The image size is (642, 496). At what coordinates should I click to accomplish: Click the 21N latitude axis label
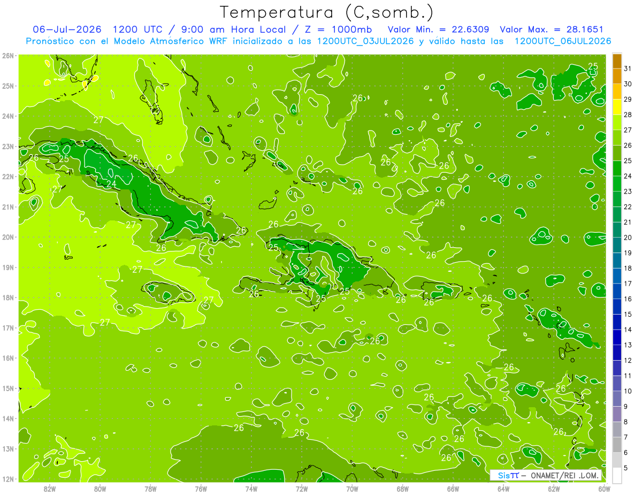click(7, 207)
